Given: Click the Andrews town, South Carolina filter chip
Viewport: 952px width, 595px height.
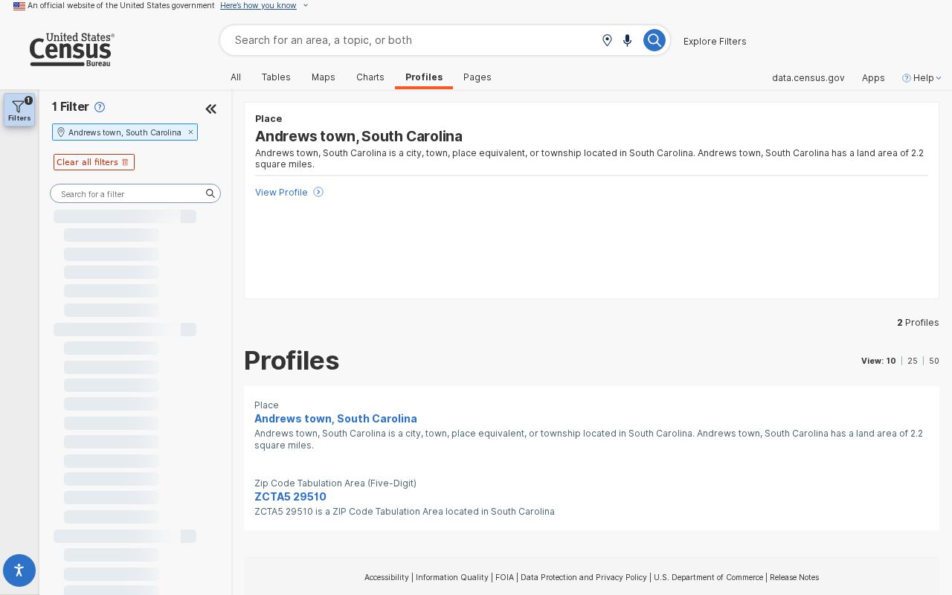Looking at the screenshot, I should (x=124, y=132).
